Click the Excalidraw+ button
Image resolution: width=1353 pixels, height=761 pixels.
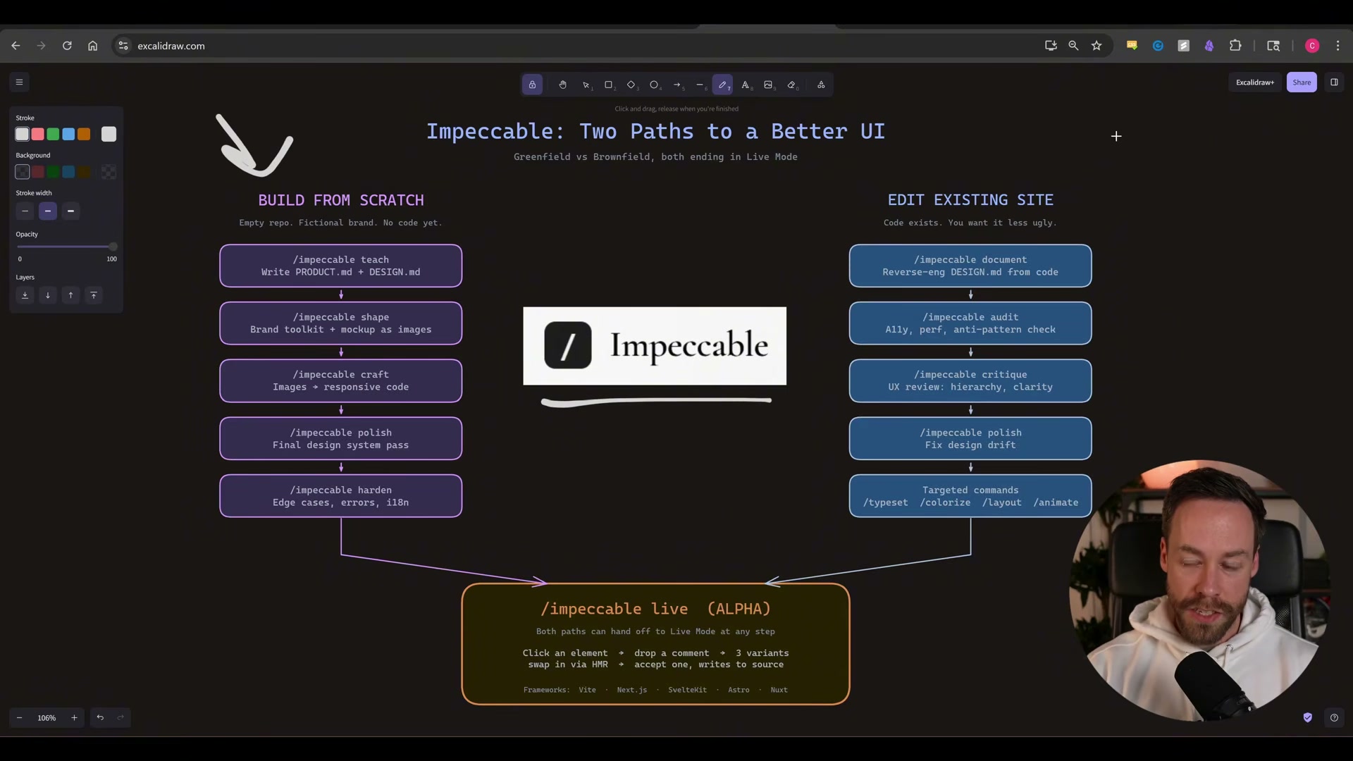coord(1255,82)
